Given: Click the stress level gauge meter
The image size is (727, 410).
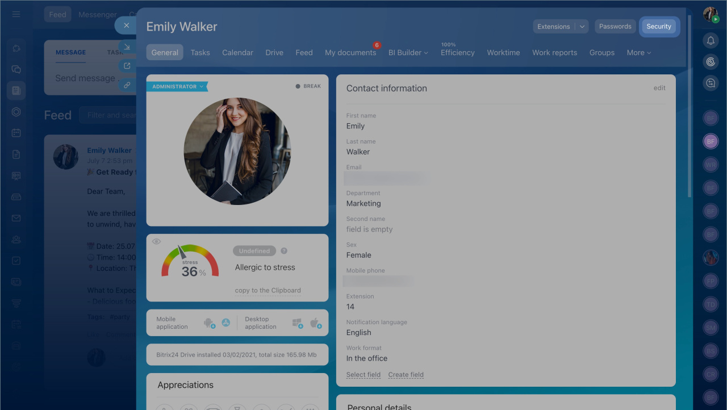Looking at the screenshot, I should (190, 262).
